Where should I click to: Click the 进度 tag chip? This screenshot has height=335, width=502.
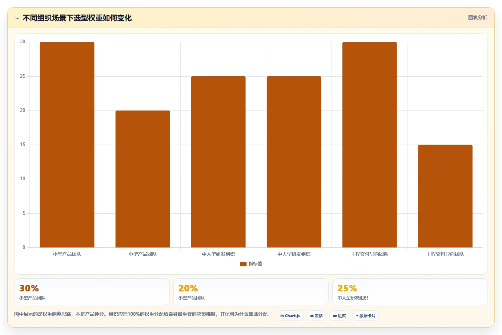point(339,316)
